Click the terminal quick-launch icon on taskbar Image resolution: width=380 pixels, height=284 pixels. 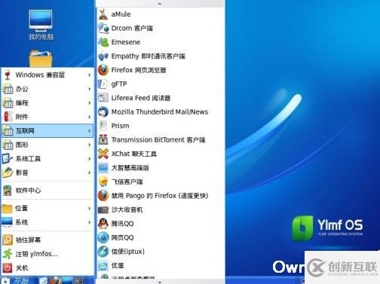[78, 280]
